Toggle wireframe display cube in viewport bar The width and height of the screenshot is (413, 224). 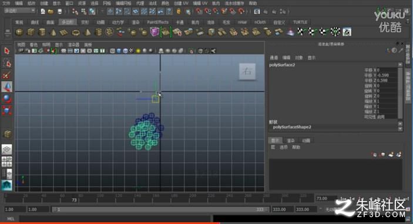pos(112,51)
